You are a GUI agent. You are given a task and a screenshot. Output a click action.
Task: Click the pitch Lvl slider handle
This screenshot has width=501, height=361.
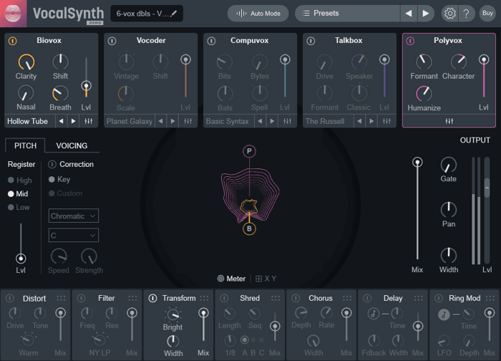[x=21, y=259]
